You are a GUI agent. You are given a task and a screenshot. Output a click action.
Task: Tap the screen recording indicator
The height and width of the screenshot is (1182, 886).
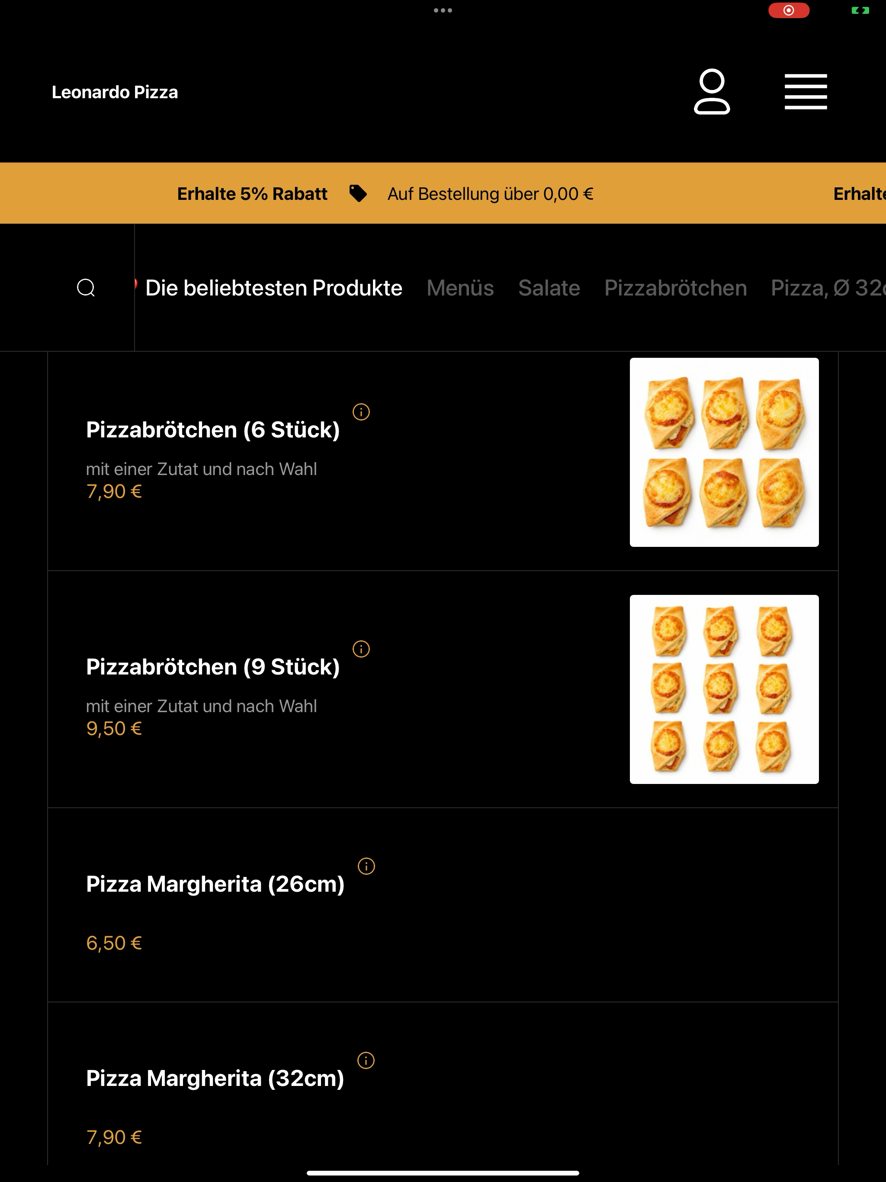[789, 10]
